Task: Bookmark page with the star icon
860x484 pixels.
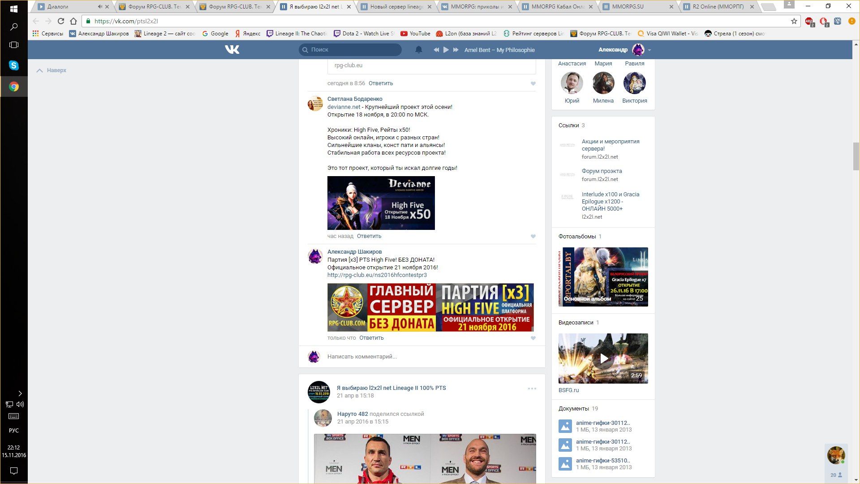Action: click(x=794, y=21)
